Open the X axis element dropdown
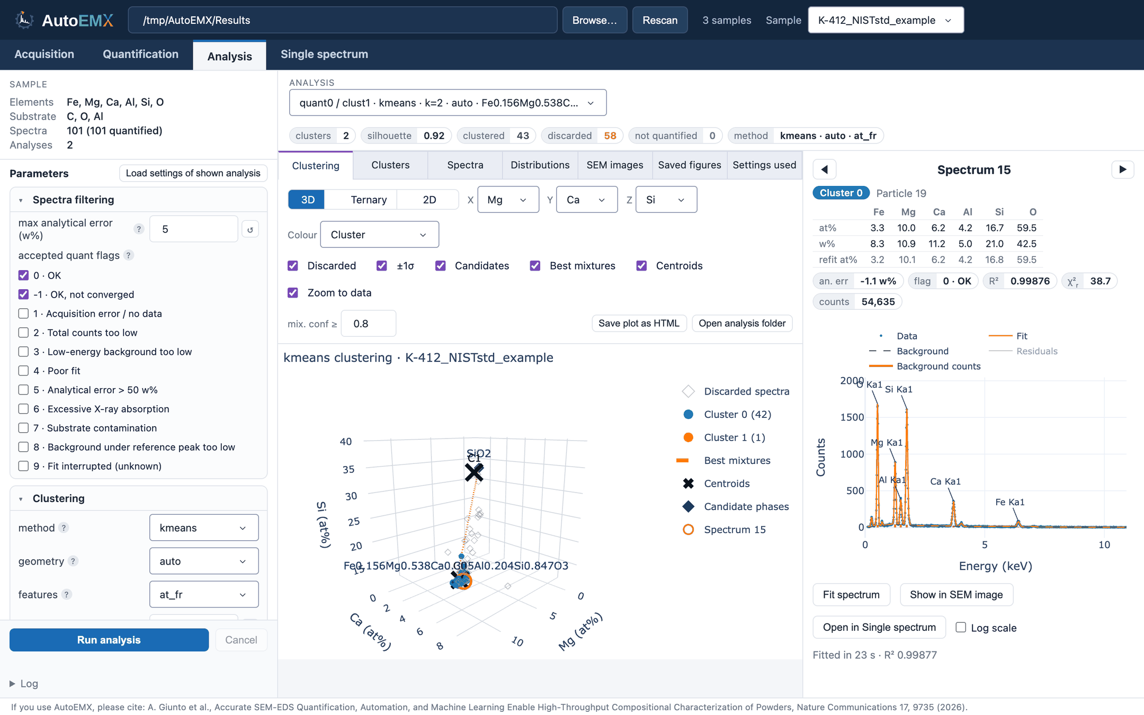Screen dimensions: 1144x715 508,200
